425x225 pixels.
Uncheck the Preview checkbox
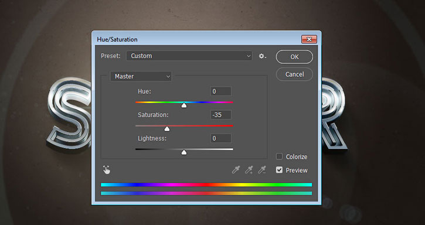pyautogui.click(x=279, y=170)
